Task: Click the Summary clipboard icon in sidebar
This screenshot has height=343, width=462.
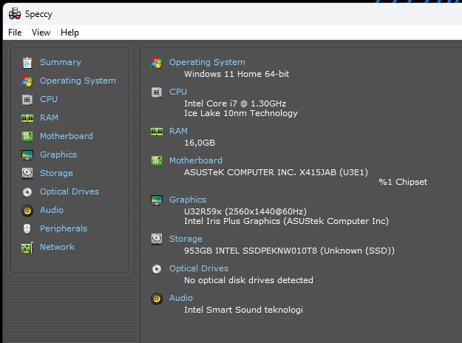Action: point(27,62)
